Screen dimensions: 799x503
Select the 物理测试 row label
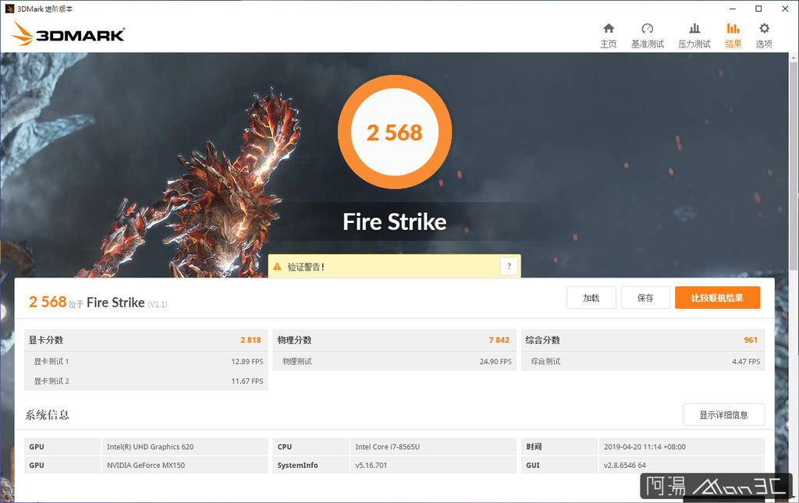click(x=297, y=362)
